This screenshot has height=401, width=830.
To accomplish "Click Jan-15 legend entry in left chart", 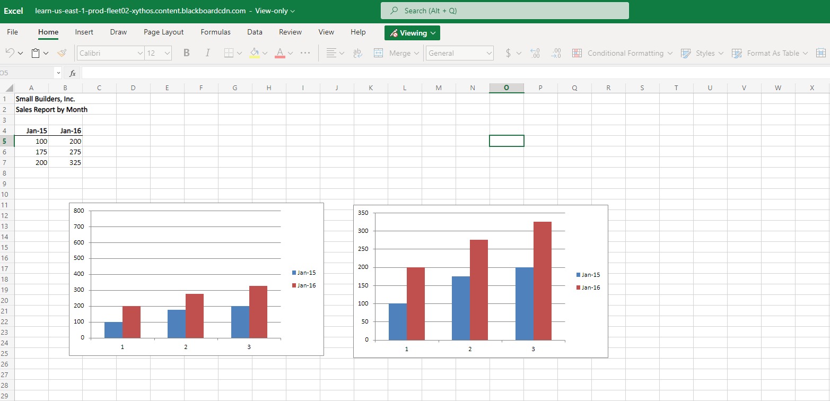I will [304, 273].
